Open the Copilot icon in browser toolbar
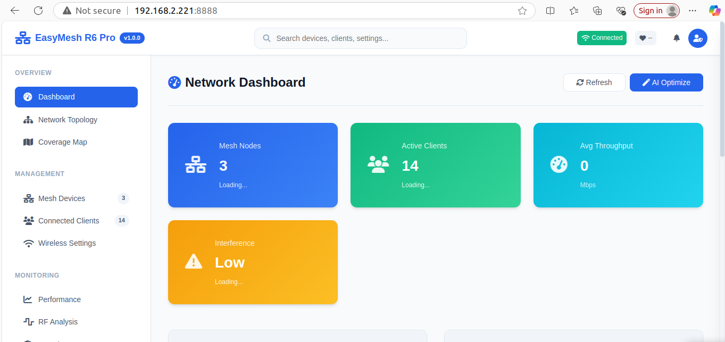 [x=714, y=11]
